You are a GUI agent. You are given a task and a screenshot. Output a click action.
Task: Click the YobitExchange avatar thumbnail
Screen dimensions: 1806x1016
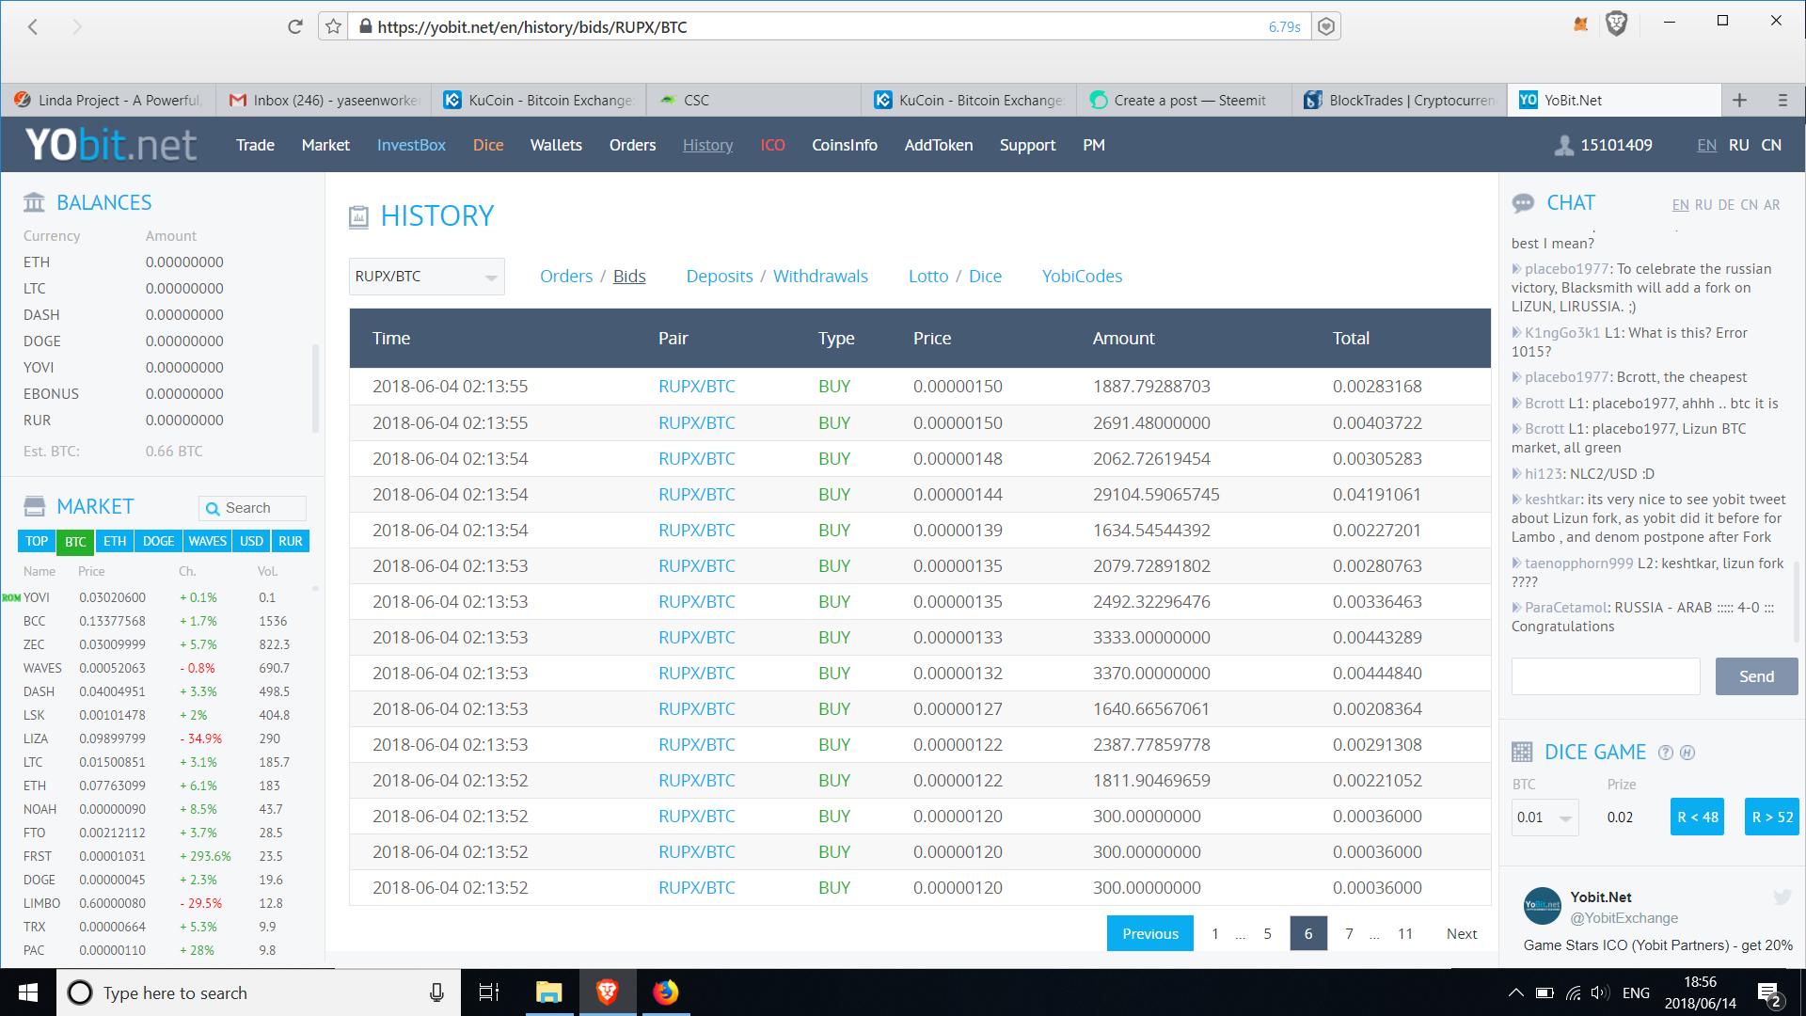1543,906
